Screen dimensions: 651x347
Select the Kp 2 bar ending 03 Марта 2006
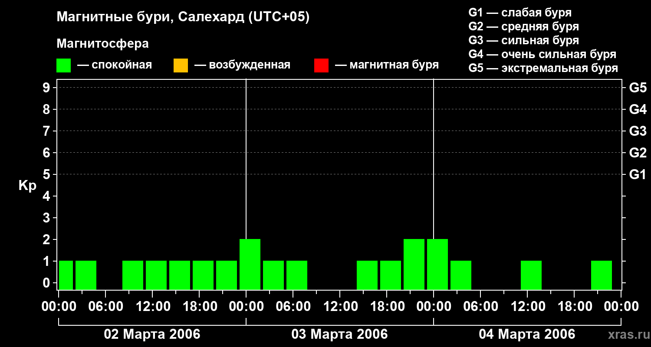click(414, 264)
